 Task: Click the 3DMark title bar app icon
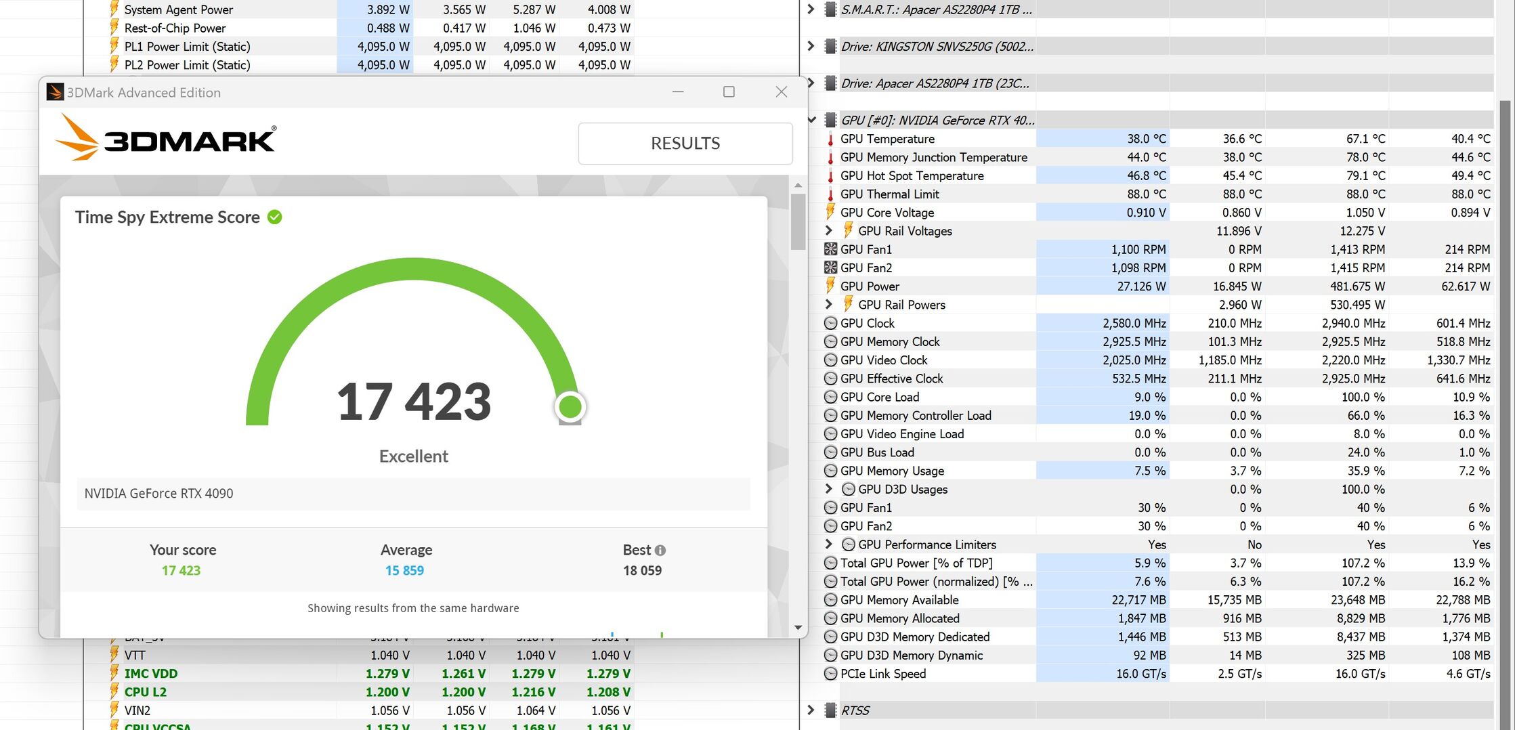[x=55, y=92]
